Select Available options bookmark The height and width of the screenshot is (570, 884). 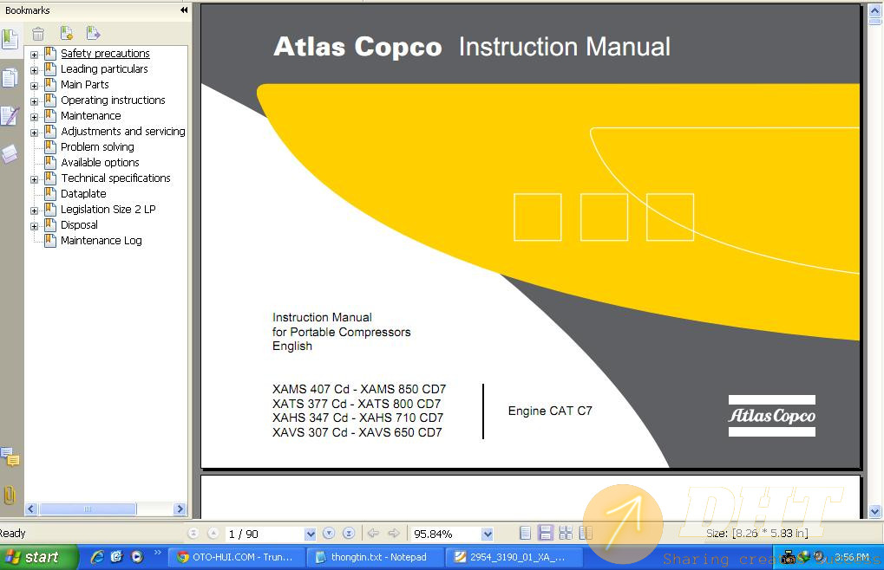point(100,163)
